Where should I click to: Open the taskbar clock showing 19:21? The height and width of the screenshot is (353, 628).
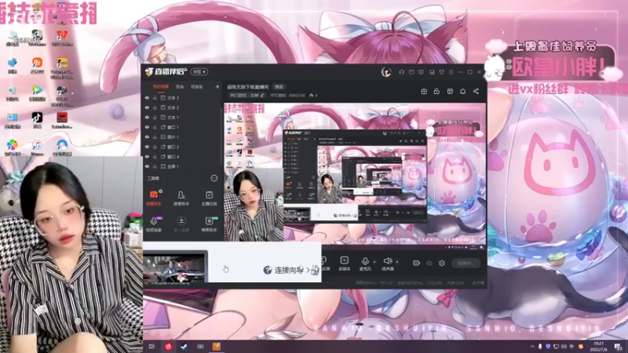point(599,347)
